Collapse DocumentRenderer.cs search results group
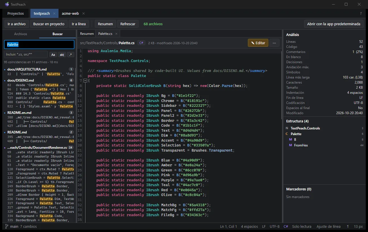Viewport: 368px width, 232px height. pos(39,148)
